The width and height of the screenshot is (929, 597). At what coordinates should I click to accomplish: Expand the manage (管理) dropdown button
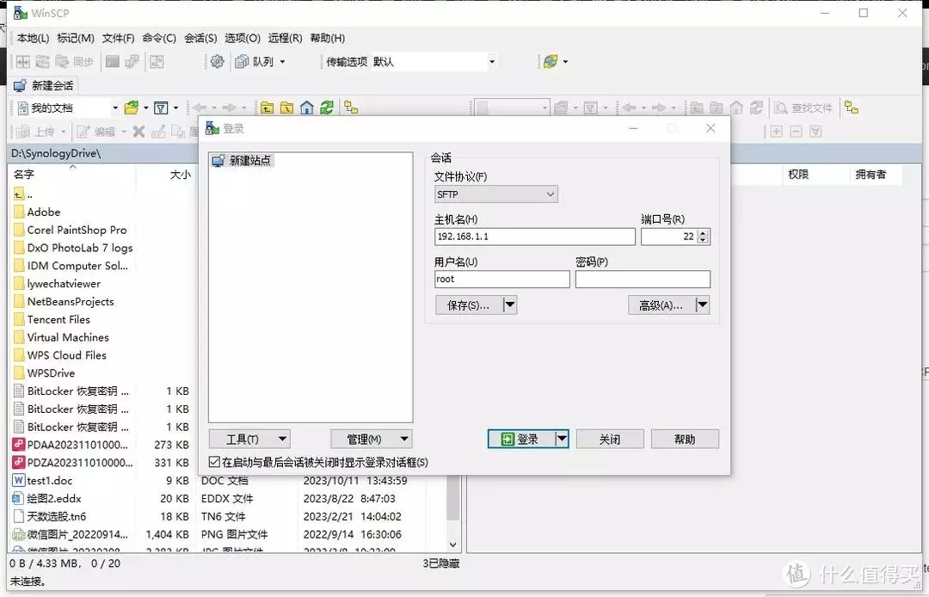[x=371, y=439]
